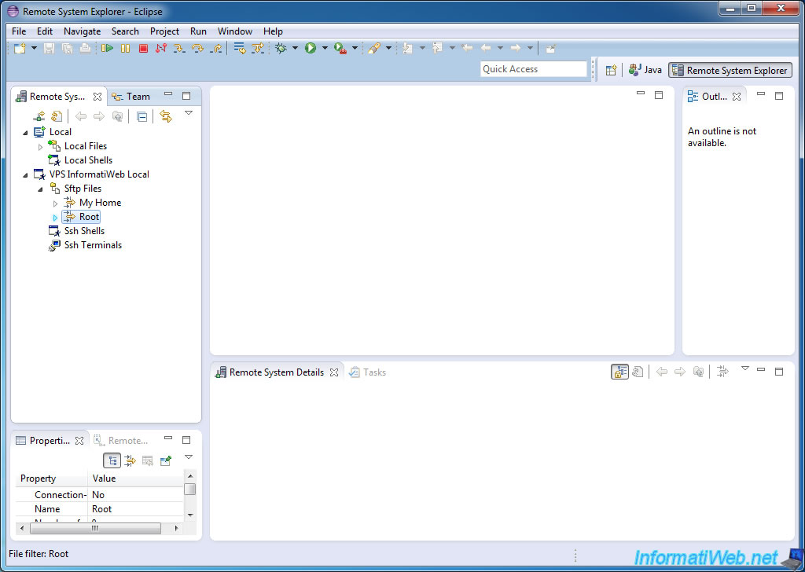Click the Drop to Frame icon
Screen dimensions: 805x572
(x=239, y=48)
